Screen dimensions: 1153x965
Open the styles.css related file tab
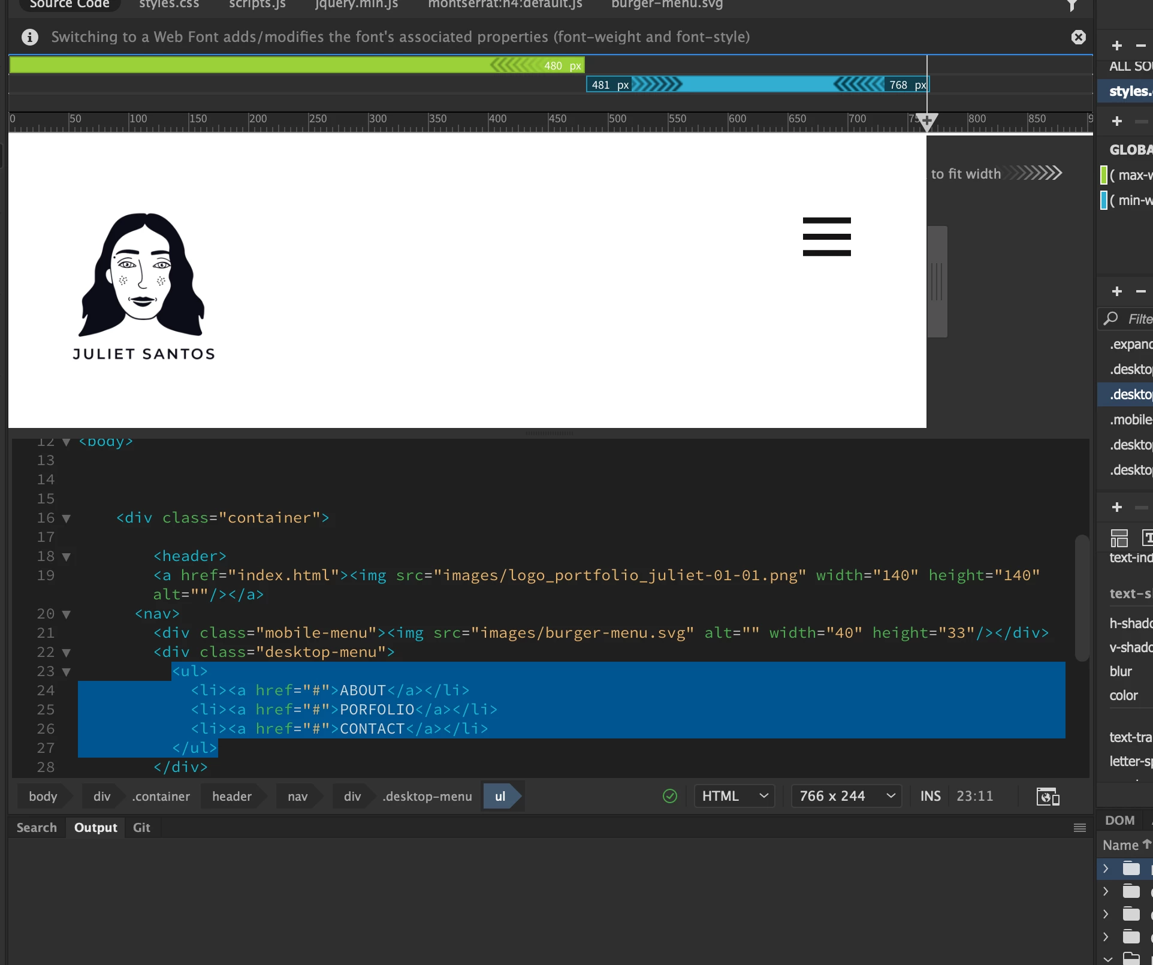[168, 5]
